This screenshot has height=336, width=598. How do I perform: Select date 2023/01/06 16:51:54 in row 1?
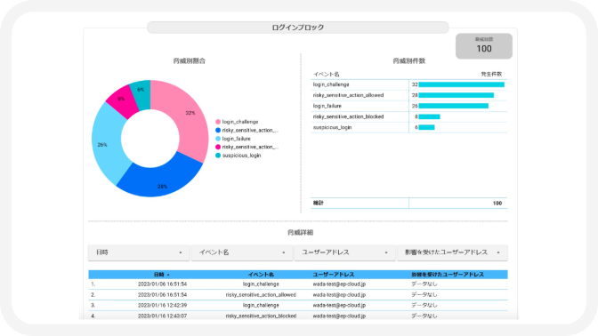click(163, 284)
